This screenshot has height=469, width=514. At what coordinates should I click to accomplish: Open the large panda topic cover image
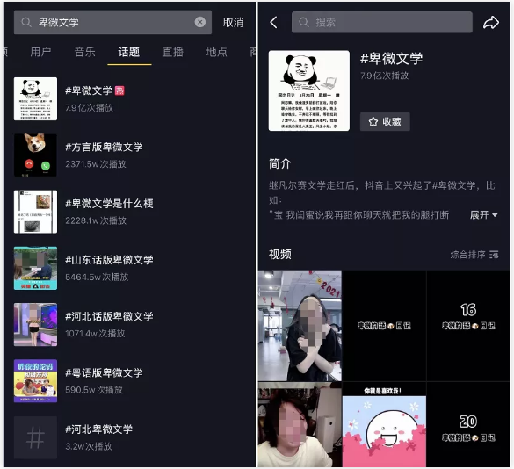coord(308,90)
